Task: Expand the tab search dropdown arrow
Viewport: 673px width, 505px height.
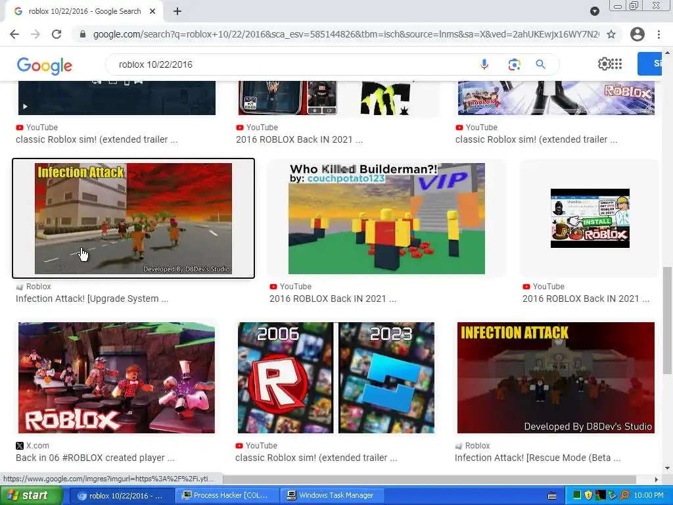Action: point(594,11)
